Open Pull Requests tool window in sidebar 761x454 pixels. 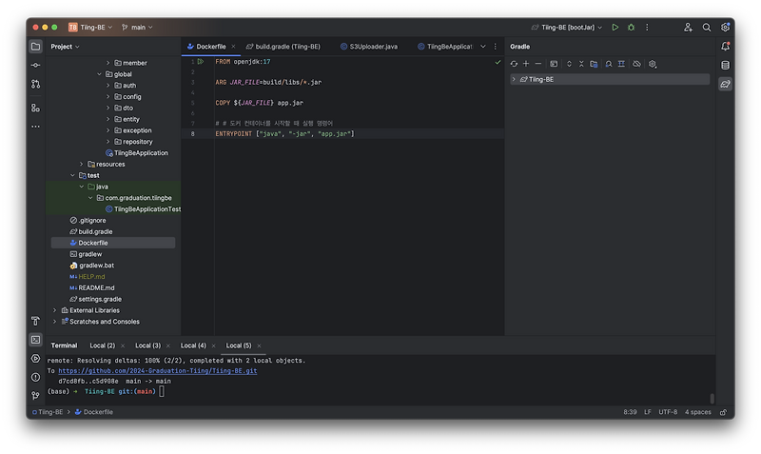(36, 85)
